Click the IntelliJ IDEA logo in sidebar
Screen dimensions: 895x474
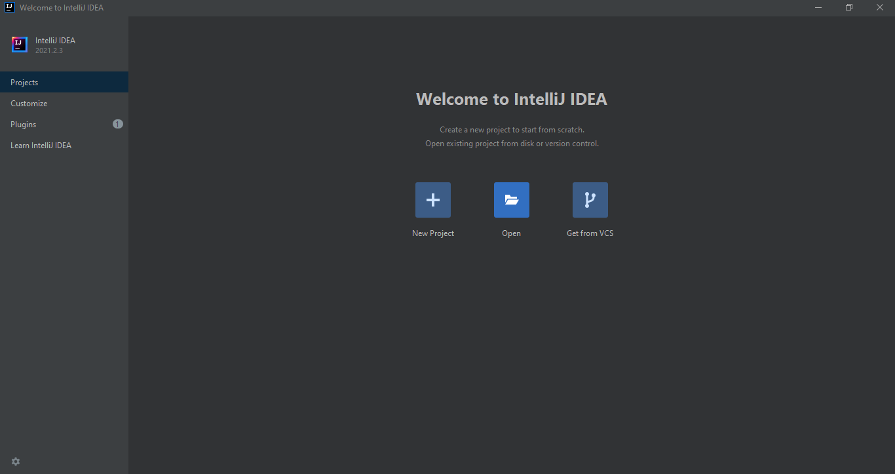[19, 45]
